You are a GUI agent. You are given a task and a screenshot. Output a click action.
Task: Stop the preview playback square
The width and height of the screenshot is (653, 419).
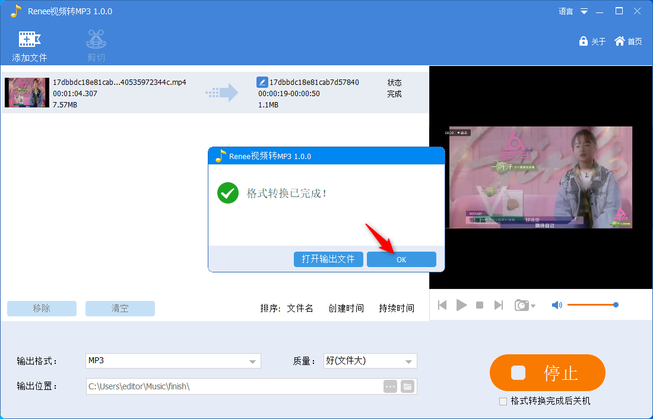(x=480, y=305)
